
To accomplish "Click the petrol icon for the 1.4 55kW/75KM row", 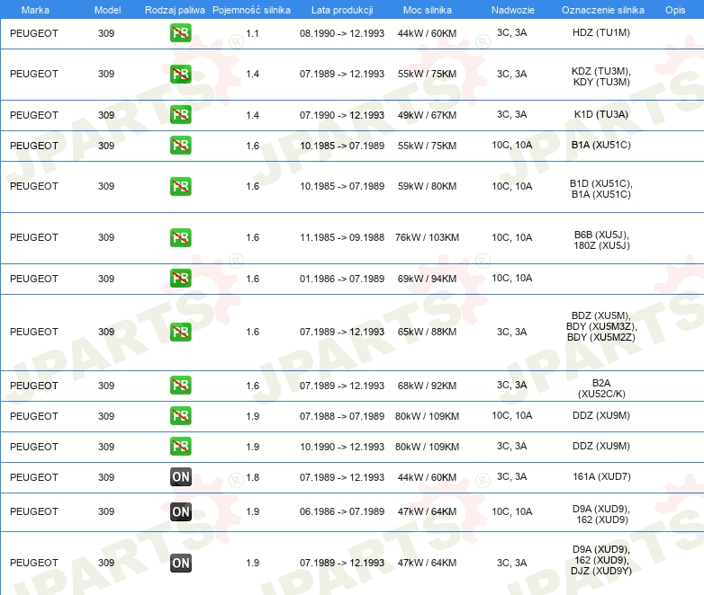I will pyautogui.click(x=180, y=74).
